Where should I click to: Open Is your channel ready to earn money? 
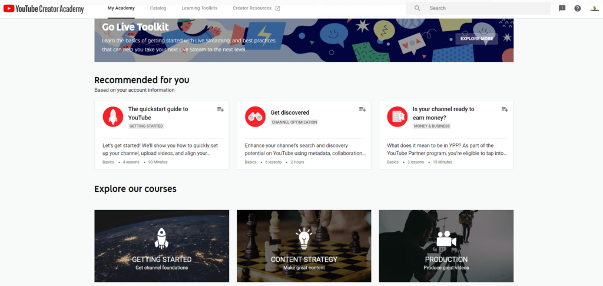click(443, 113)
